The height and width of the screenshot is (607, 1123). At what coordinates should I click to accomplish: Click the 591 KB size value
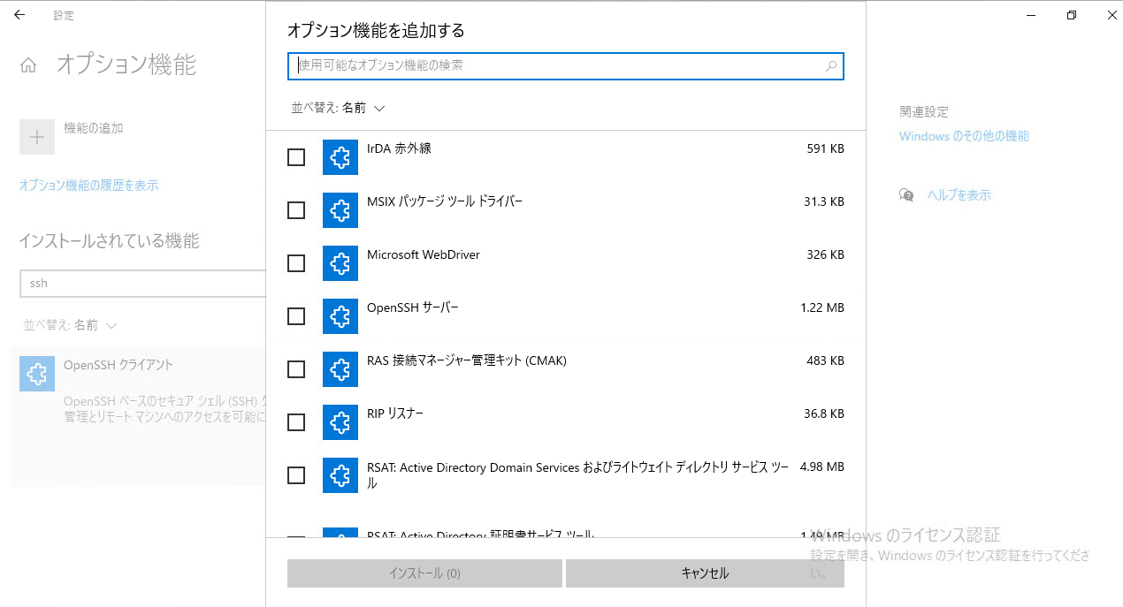826,148
